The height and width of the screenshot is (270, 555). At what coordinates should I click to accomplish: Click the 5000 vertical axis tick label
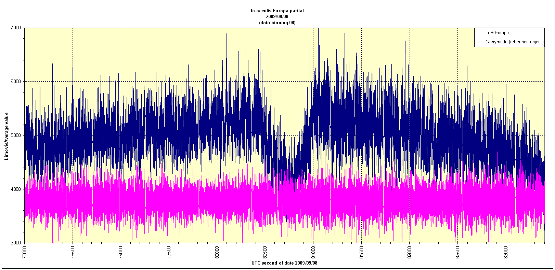point(16,136)
